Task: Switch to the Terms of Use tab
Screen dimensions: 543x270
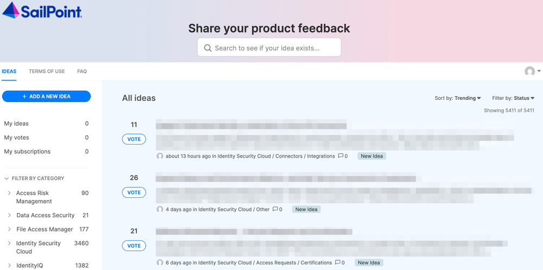Action: coord(47,71)
